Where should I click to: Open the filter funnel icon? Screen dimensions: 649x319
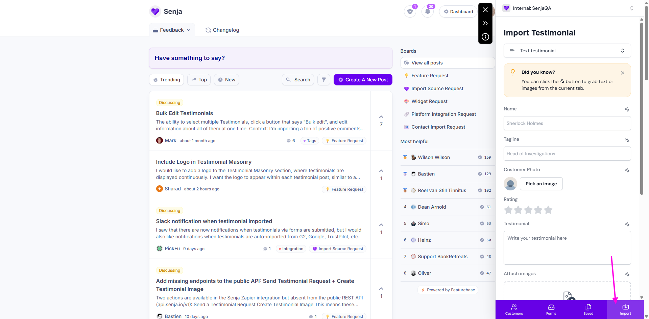tap(323, 80)
